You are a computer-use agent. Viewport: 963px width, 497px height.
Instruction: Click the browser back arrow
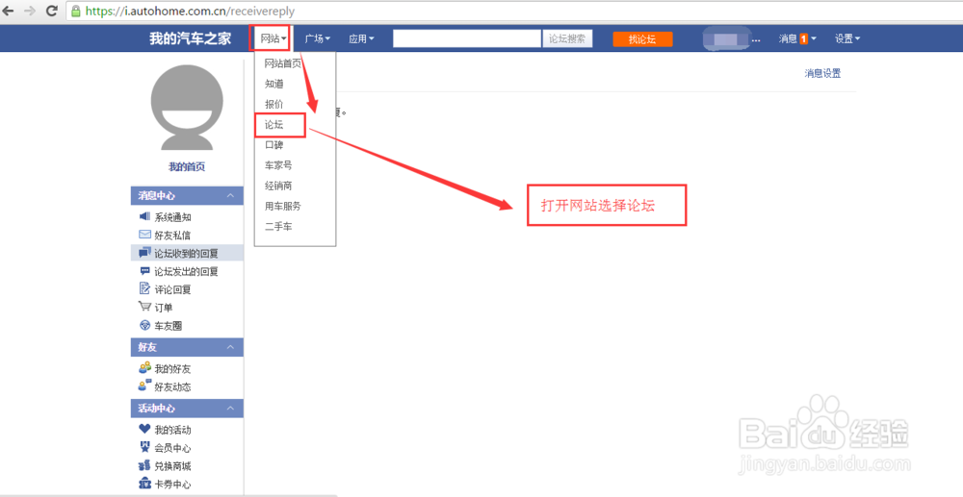coord(8,11)
